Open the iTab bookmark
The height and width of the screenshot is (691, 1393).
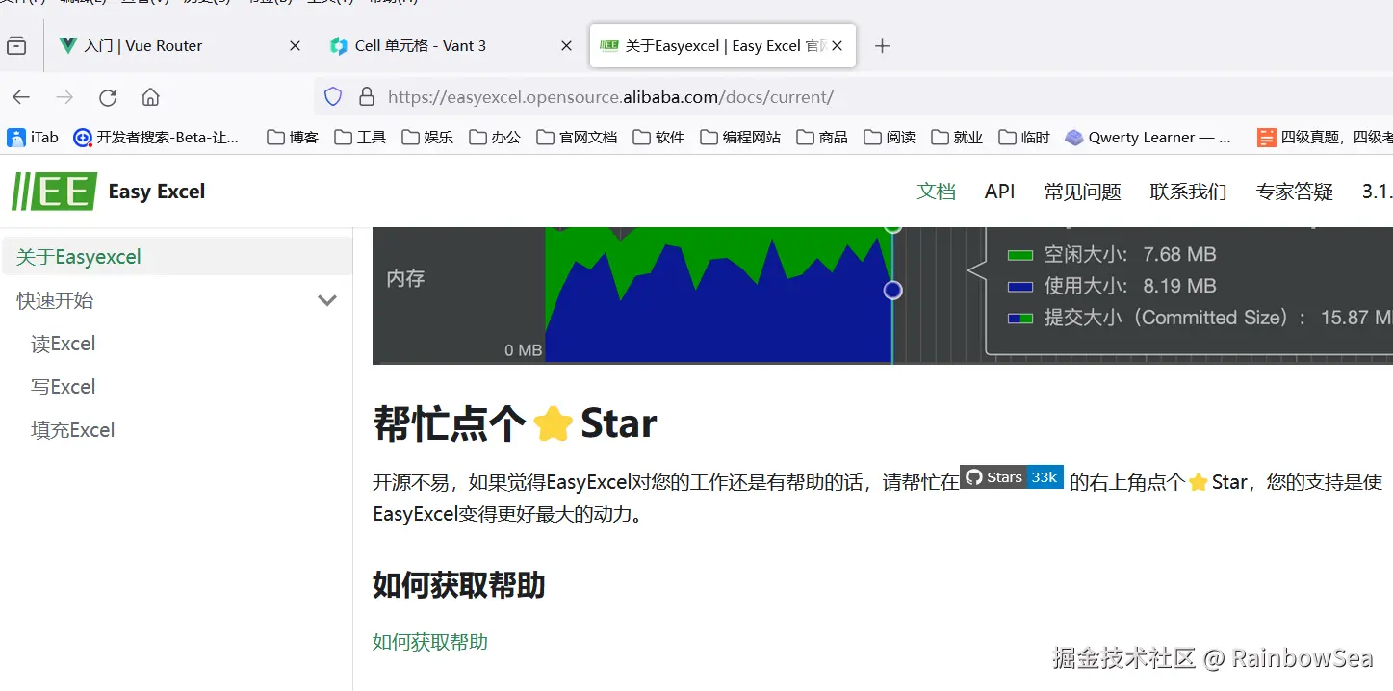click(33, 138)
